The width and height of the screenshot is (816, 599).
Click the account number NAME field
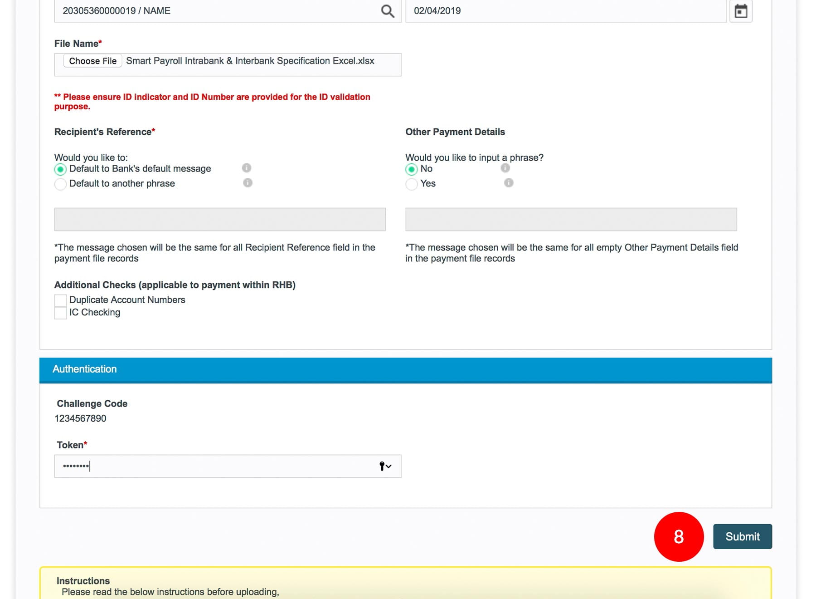coord(218,11)
